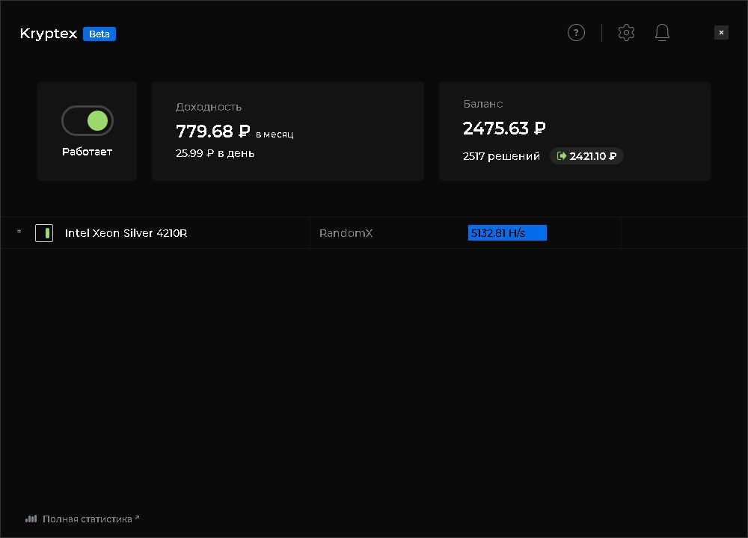
Task: Close the Kryptex window
Action: pos(721,32)
